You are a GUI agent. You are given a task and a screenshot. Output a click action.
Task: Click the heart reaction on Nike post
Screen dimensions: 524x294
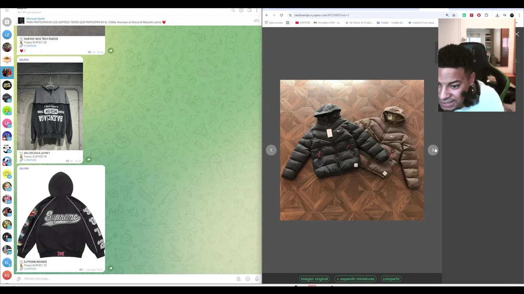coord(23,51)
